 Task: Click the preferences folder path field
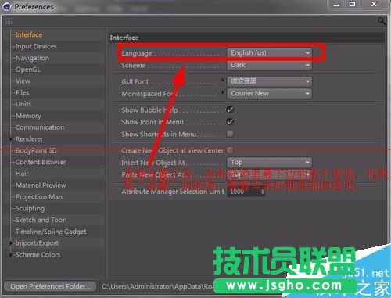click(156, 286)
